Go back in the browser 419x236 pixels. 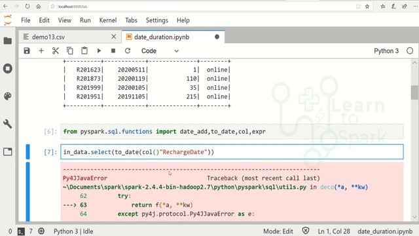coord(6,6)
